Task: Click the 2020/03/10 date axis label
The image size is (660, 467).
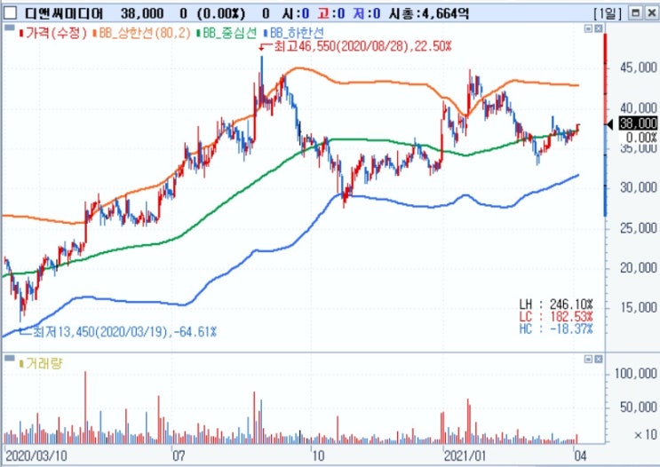Action: tap(36, 455)
